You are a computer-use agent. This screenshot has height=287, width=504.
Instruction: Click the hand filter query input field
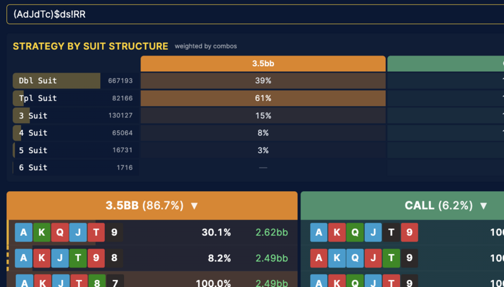pos(255,15)
